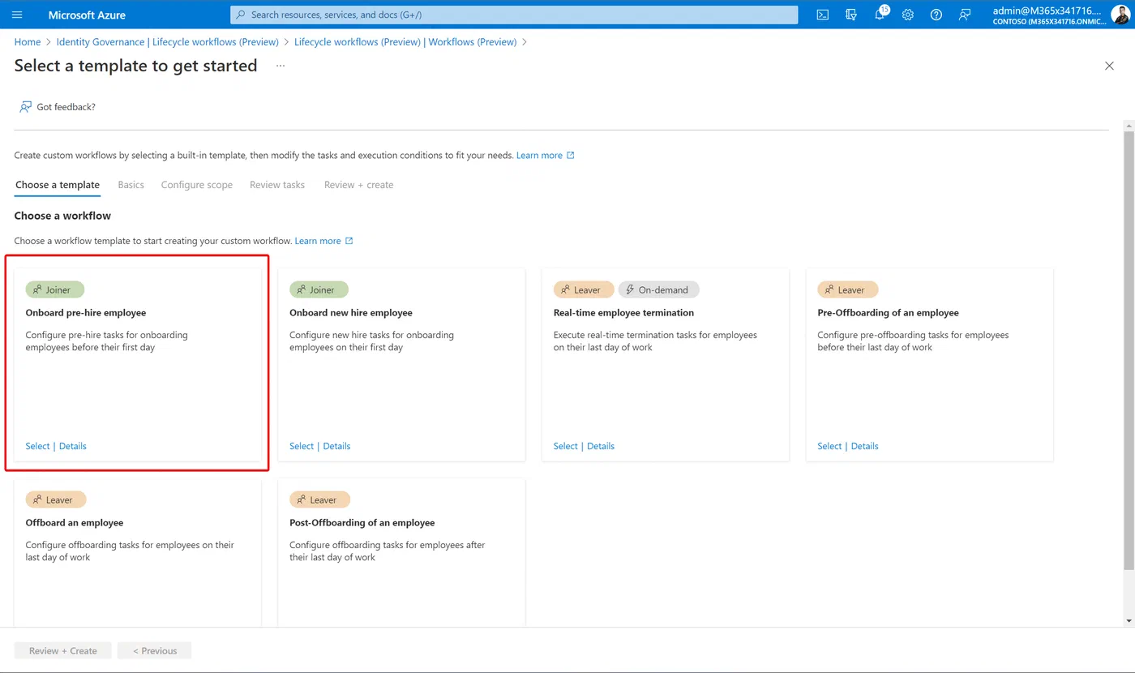Click the scrollbar down arrow
The image size is (1135, 673).
[1129, 621]
